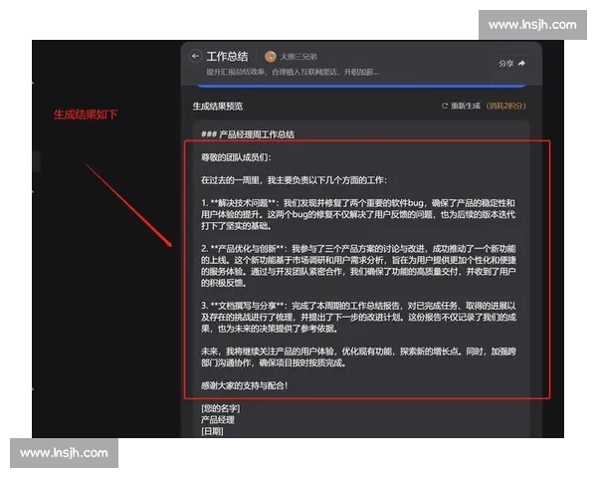The width and height of the screenshot is (597, 478).
Task: Click the 大熊三兄弟 author name
Action: (x=298, y=57)
